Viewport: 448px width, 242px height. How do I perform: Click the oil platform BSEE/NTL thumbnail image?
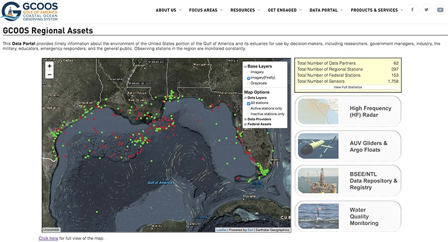point(318,180)
